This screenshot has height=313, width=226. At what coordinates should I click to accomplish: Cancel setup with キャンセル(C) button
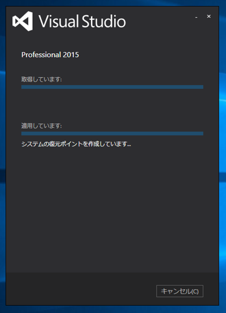(x=180, y=291)
